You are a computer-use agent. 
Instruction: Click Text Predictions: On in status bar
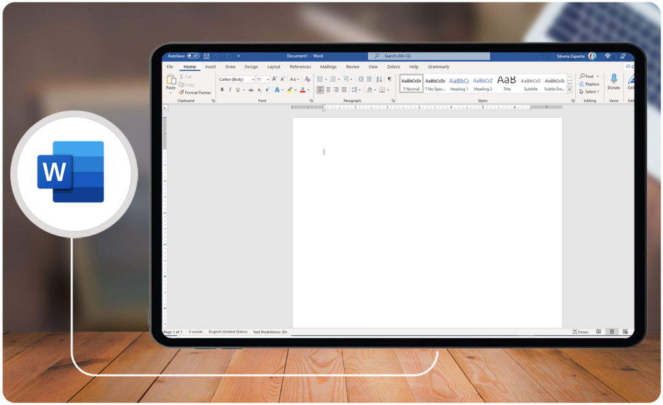[270, 332]
